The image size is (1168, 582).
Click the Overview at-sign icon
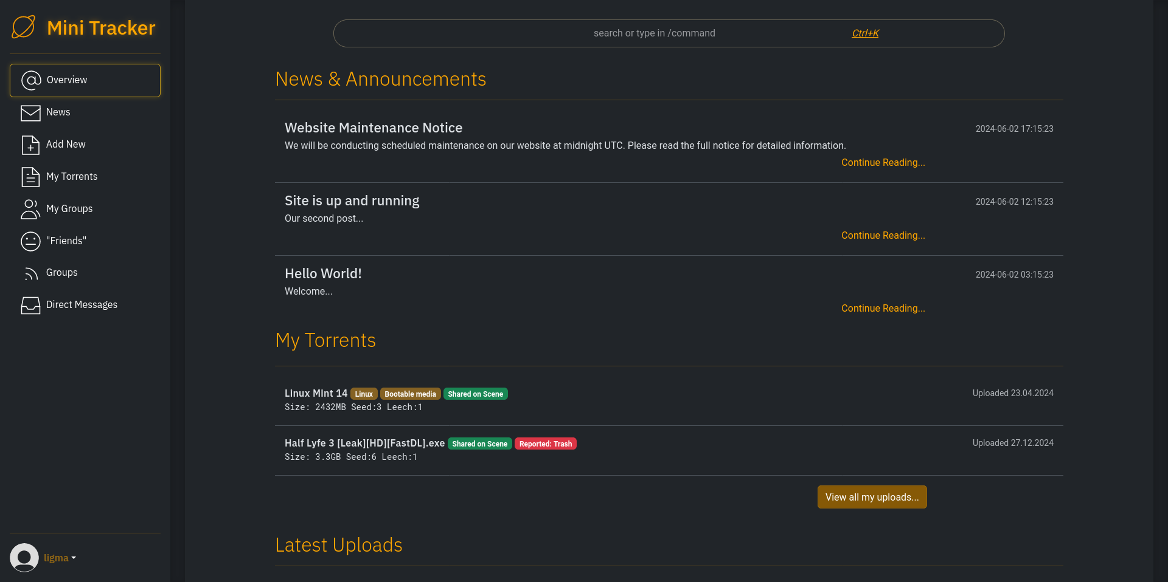[31, 80]
